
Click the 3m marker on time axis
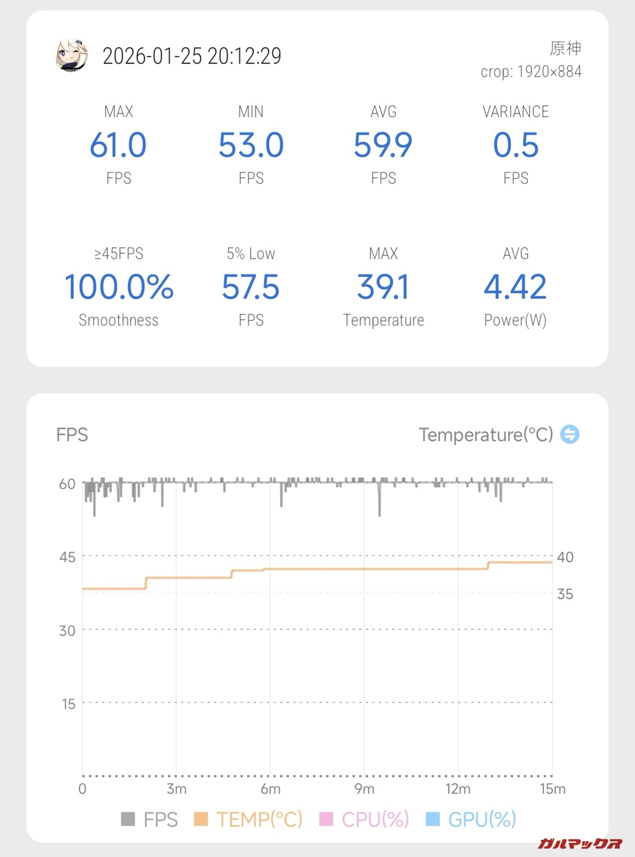click(x=176, y=789)
